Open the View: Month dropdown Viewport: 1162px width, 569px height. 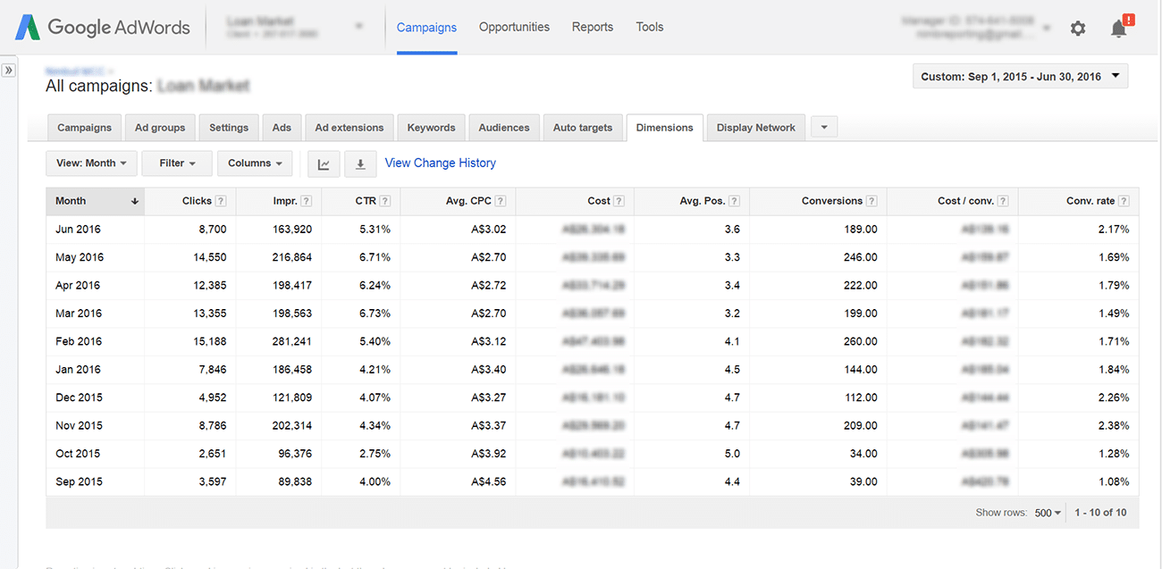(91, 163)
